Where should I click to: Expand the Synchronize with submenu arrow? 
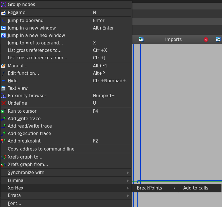click(128, 173)
